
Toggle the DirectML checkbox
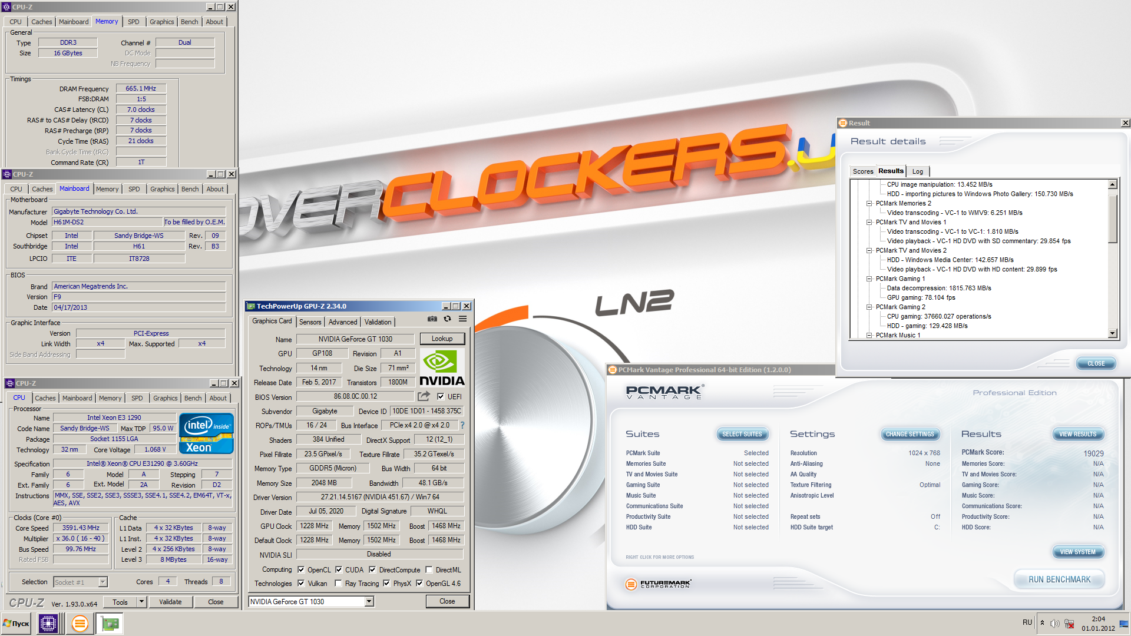click(x=429, y=569)
